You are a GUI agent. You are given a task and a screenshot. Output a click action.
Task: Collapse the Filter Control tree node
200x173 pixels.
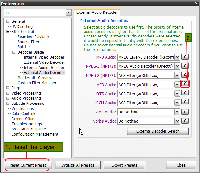click(8, 32)
